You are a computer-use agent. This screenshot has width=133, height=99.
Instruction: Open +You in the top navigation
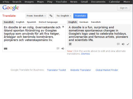point(6,2)
